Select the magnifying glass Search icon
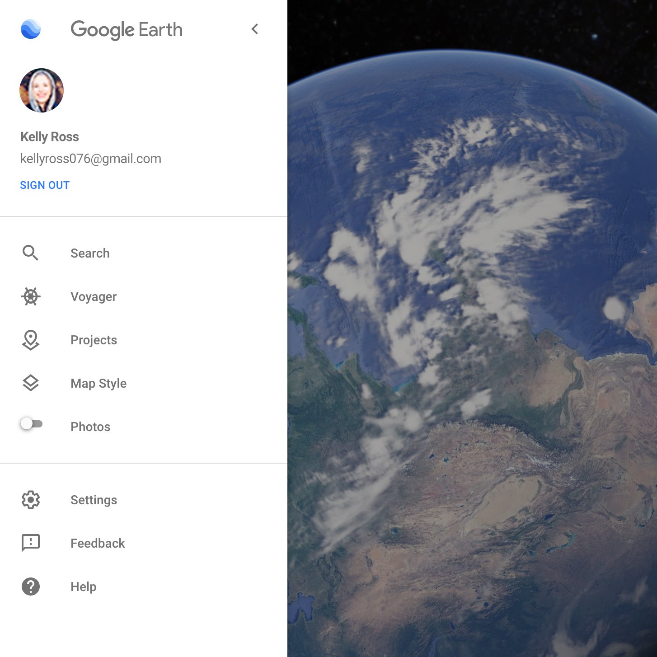 (x=31, y=253)
